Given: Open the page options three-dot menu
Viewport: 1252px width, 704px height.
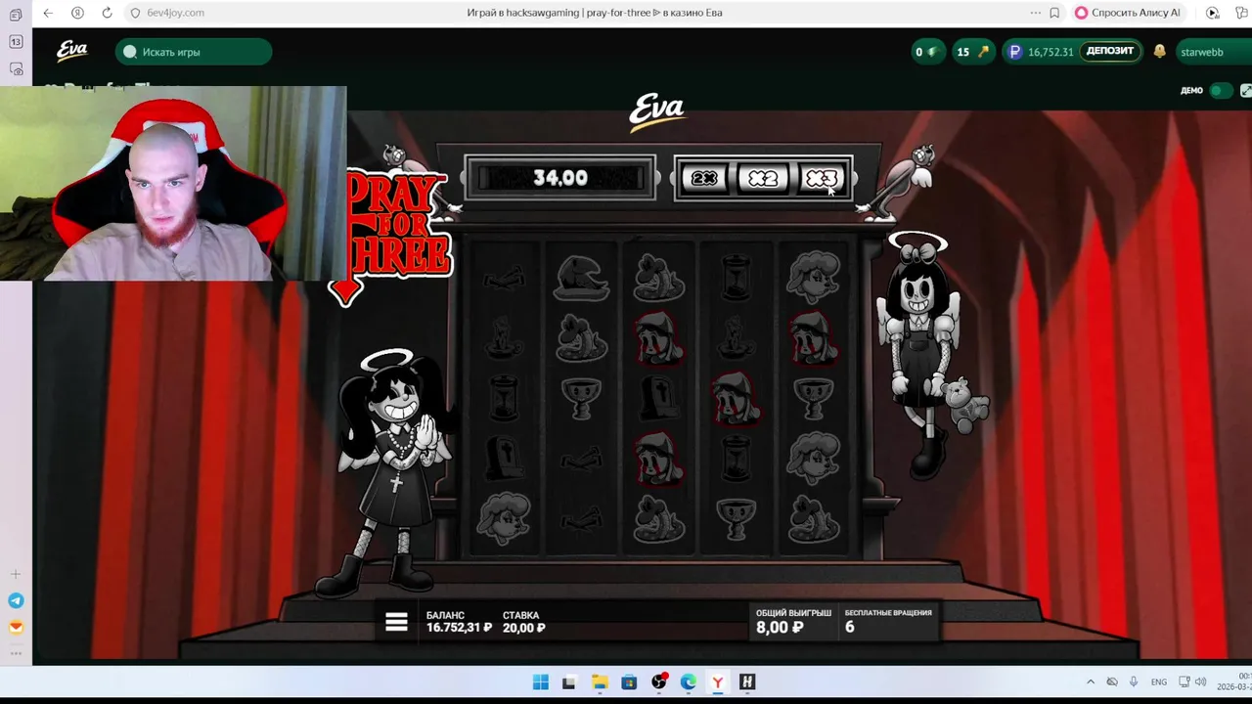Looking at the screenshot, I should click(x=1035, y=13).
